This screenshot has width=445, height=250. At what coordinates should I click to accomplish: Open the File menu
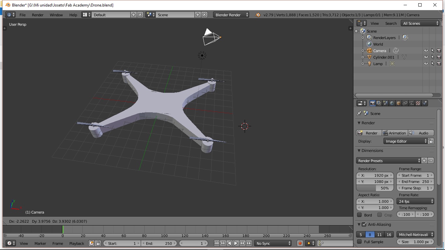tap(22, 15)
